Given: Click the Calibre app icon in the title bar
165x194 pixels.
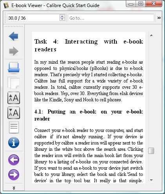Looking at the screenshot, I should (x=6, y=5).
